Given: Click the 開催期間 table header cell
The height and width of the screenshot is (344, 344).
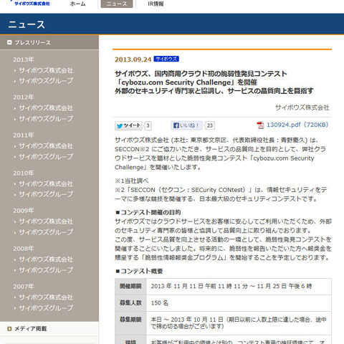Looking at the screenshot, I should click(x=130, y=286).
